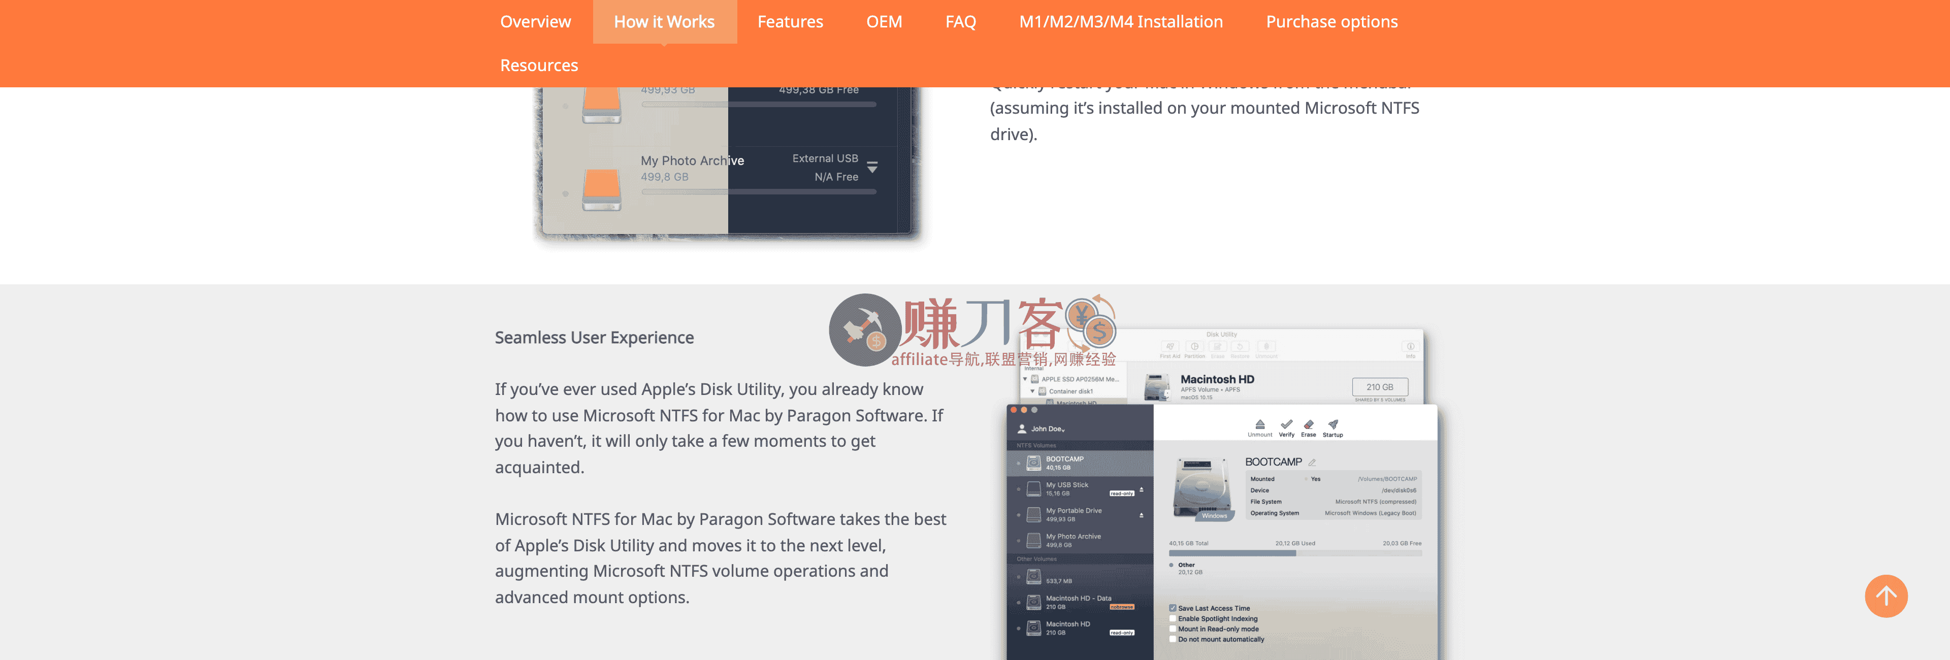Image resolution: width=1950 pixels, height=660 pixels.
Task: Switch to the Features tab
Action: point(790,21)
